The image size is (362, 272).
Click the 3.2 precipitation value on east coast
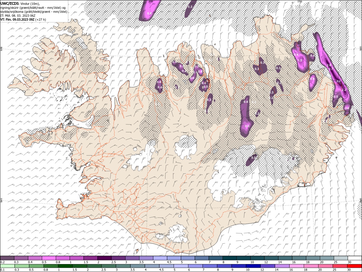click(339, 81)
